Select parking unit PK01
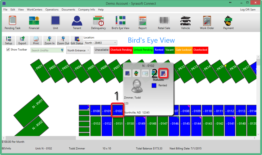This screenshot has height=155, width=262. (x=40, y=71)
